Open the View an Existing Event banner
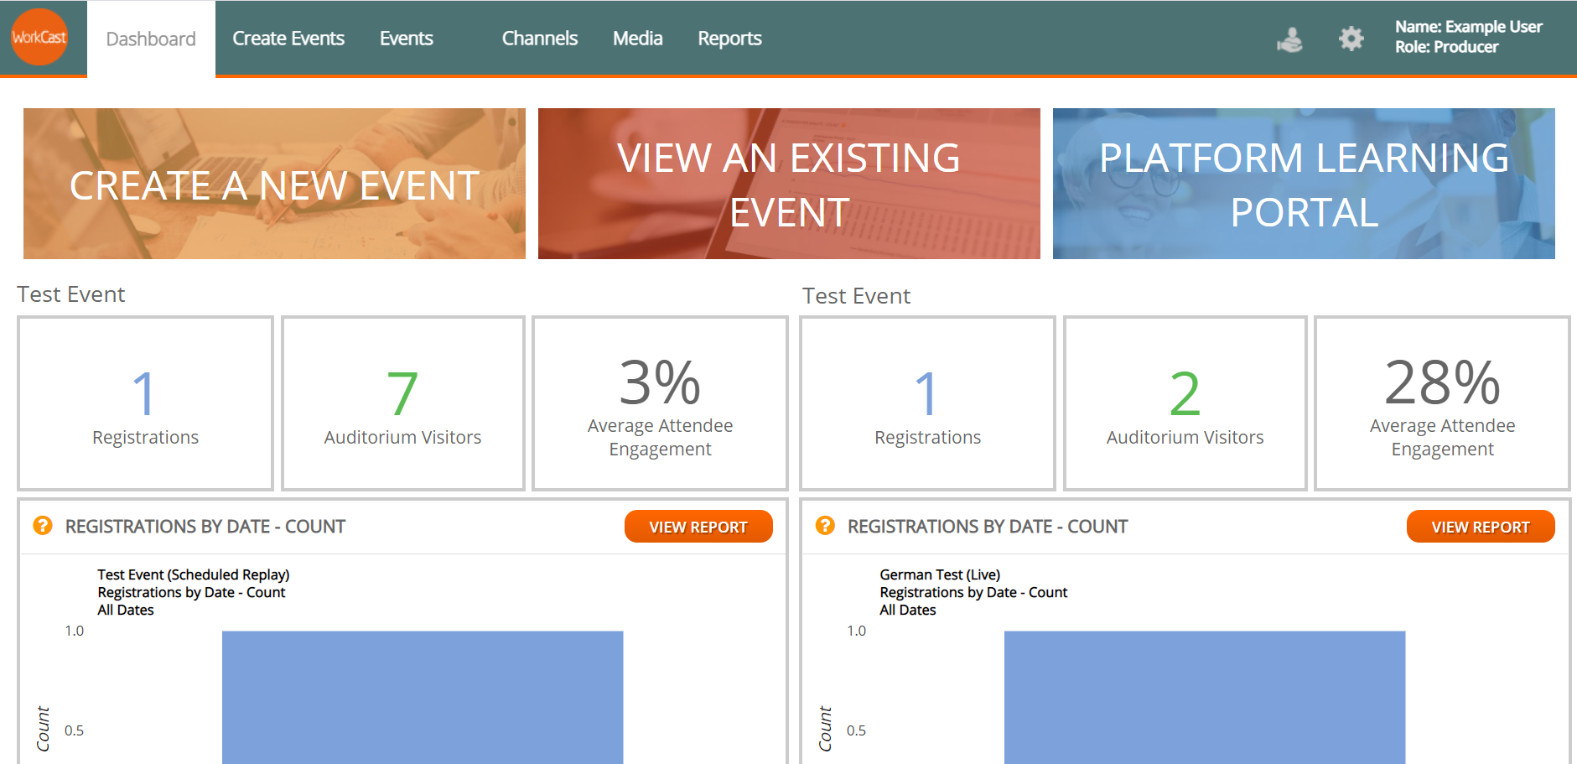Image resolution: width=1577 pixels, height=764 pixels. [789, 184]
